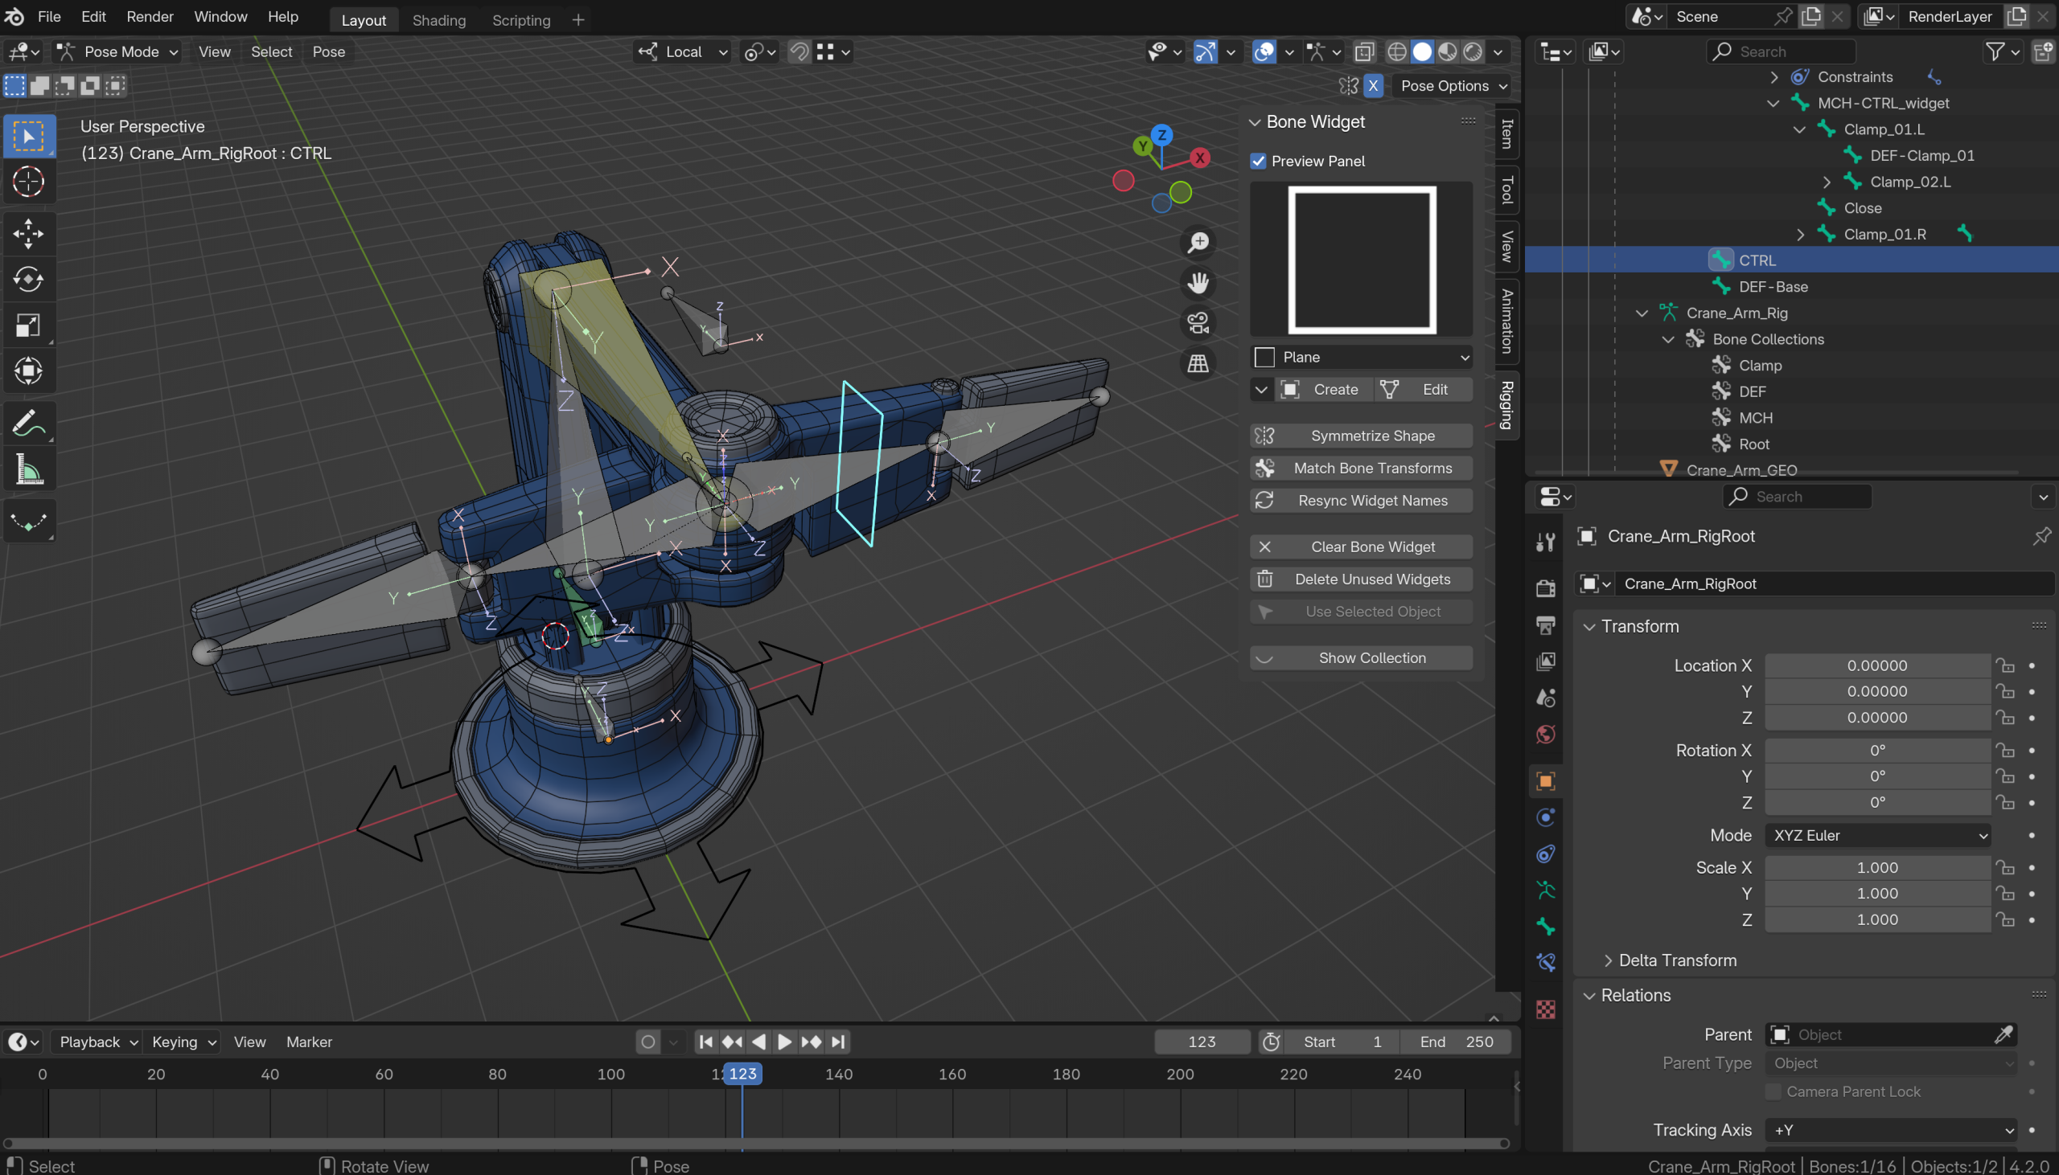The height and width of the screenshot is (1175, 2059).
Task: Toggle camera view in viewport
Action: point(1198,323)
